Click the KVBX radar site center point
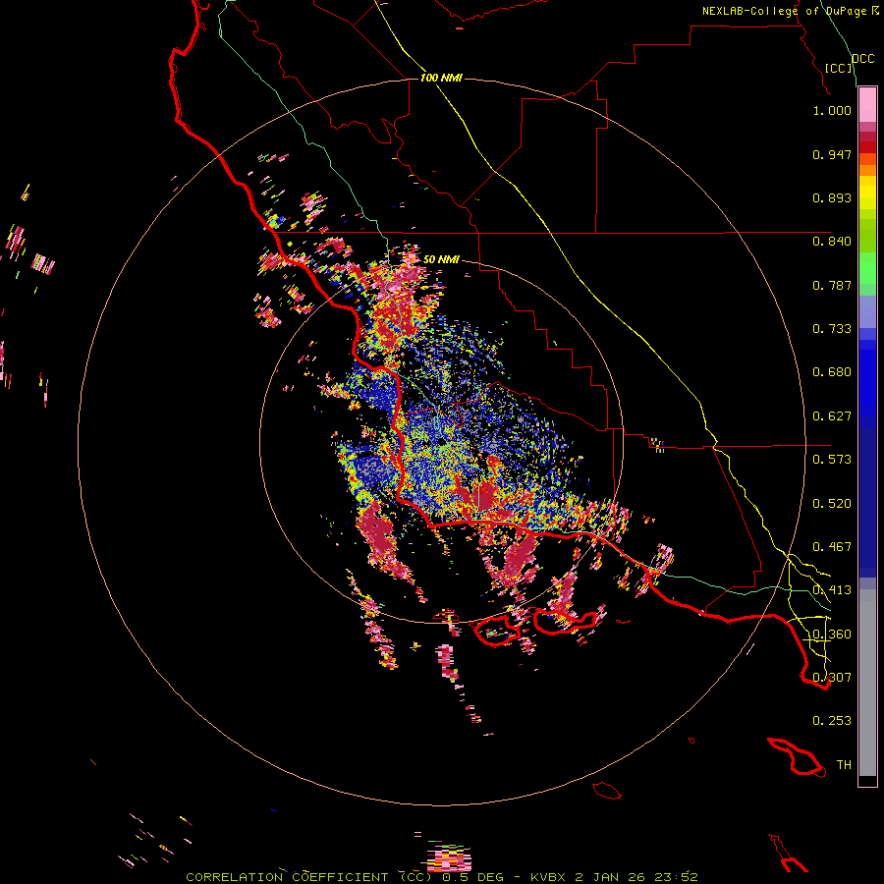 pos(441,443)
